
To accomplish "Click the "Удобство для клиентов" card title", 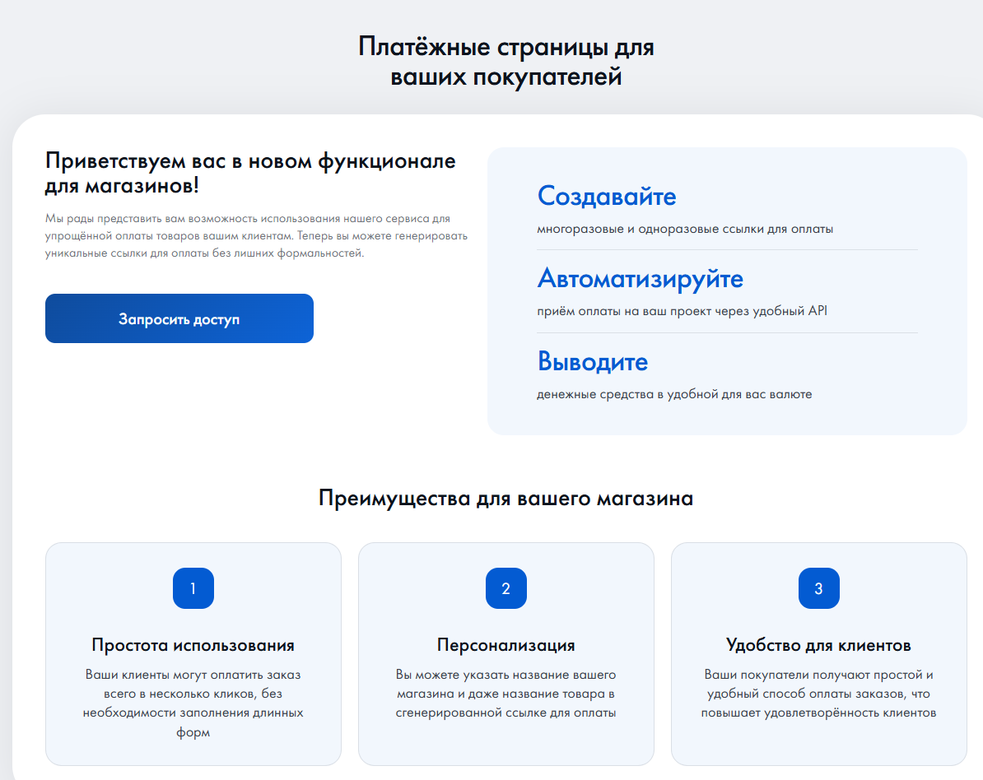I will click(818, 645).
